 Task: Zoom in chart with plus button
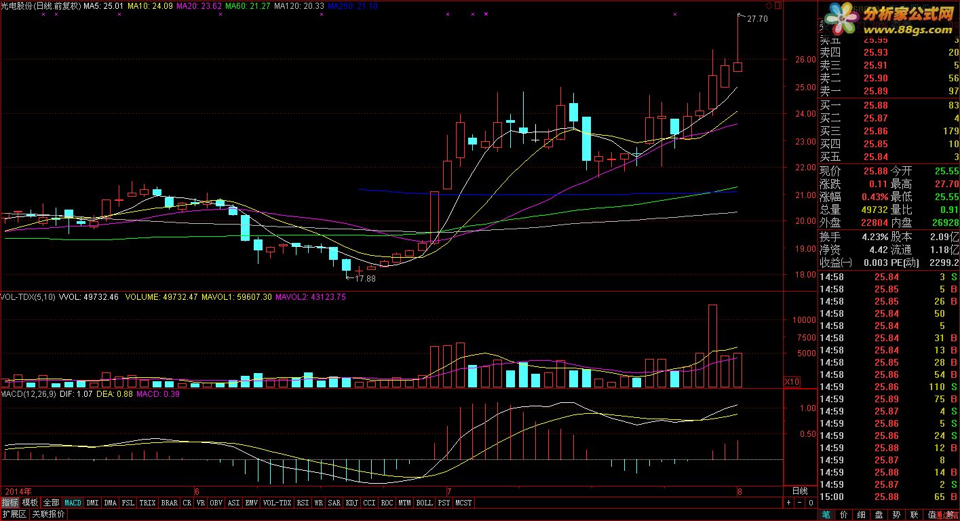788,503
